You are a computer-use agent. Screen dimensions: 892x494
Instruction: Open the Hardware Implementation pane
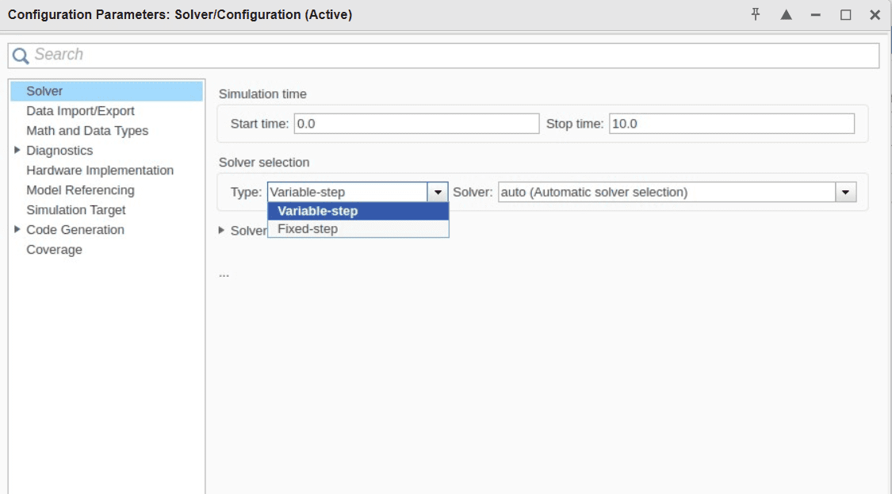[100, 170]
